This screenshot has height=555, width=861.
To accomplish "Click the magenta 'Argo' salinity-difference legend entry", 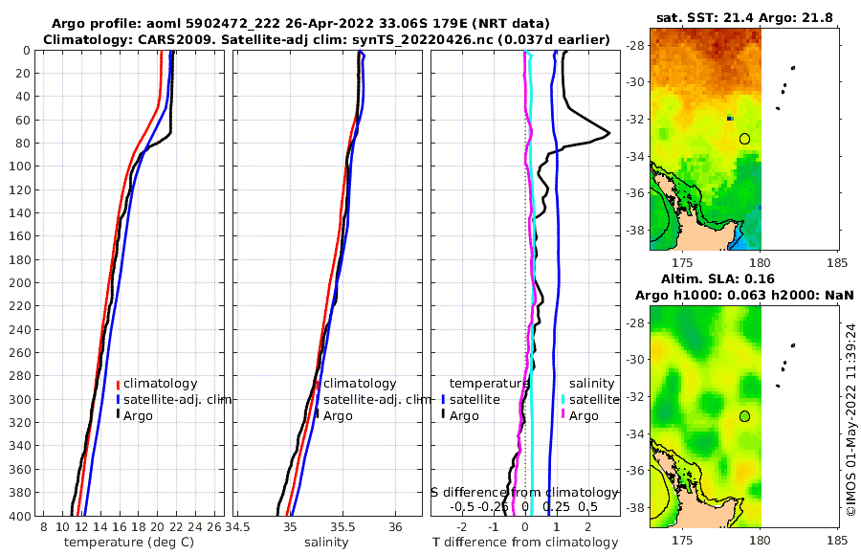I will [x=584, y=416].
